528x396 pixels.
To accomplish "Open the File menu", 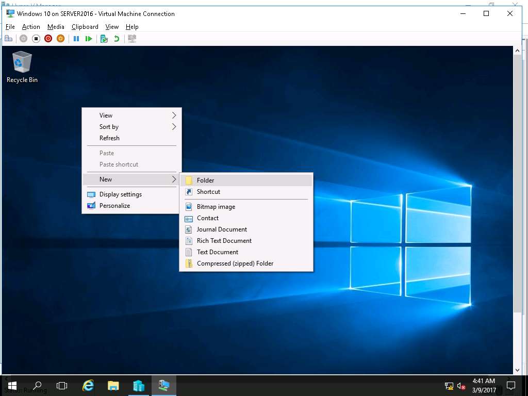I will click(10, 27).
